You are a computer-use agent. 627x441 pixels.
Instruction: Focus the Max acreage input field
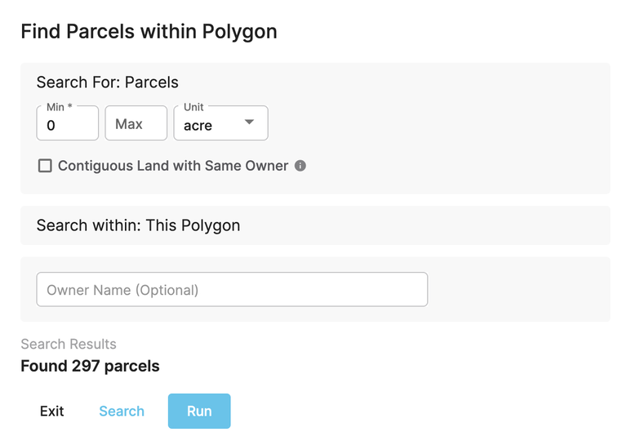(x=136, y=124)
